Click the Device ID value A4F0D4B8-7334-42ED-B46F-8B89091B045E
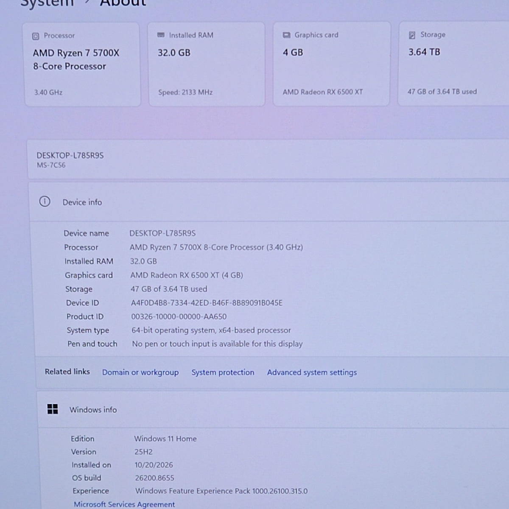 point(207,302)
